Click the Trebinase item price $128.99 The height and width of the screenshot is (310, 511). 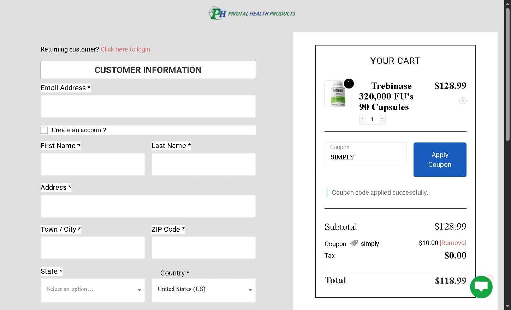[x=450, y=86]
